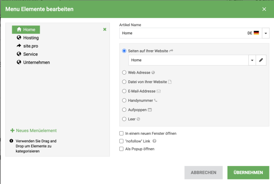Image resolution: width=274 pixels, height=184 pixels.
Task: Click the globe icon next to Hosting
Action: tap(19, 38)
